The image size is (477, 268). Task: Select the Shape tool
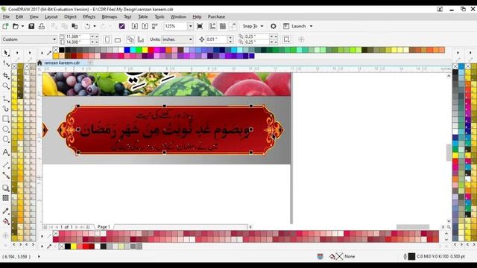(6, 63)
